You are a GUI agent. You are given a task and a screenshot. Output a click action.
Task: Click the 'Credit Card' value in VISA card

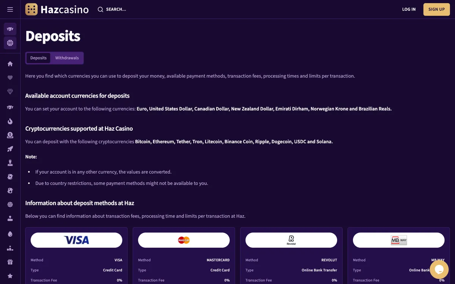(113, 270)
